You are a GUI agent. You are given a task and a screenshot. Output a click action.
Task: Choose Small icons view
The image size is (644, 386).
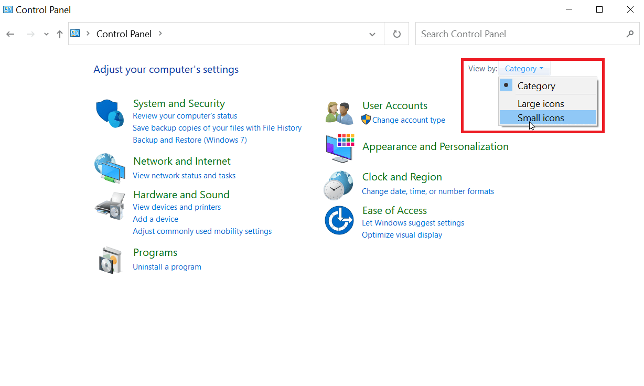pos(548,118)
